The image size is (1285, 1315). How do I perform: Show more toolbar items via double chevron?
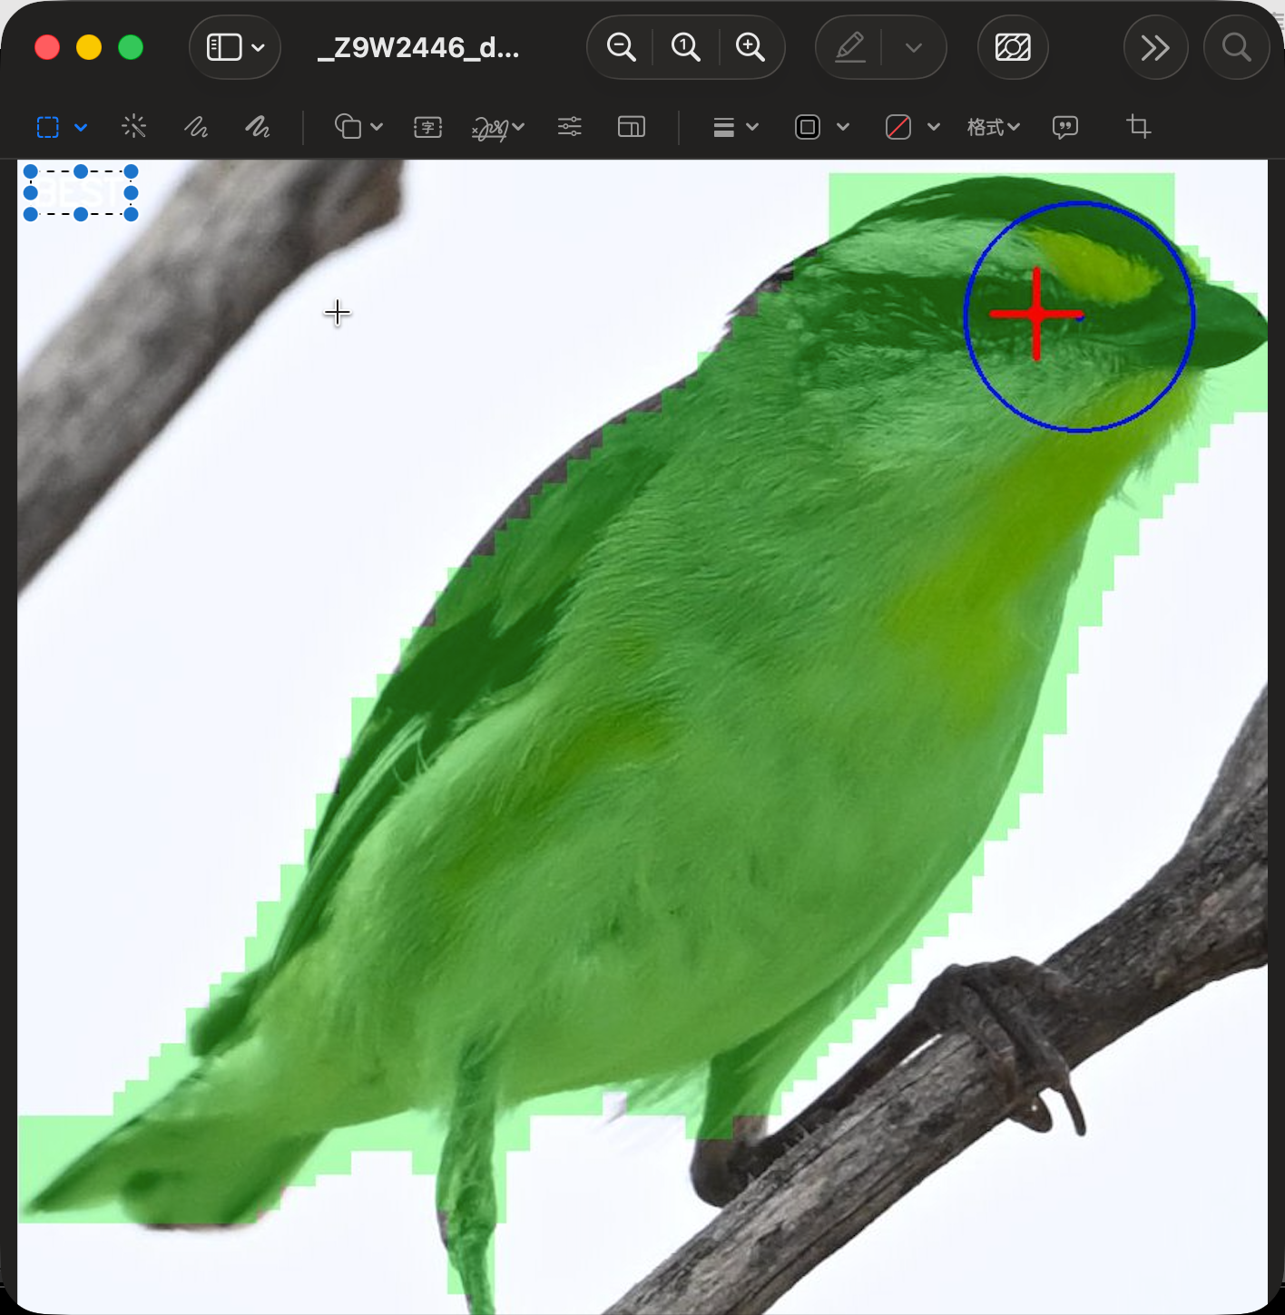tap(1155, 47)
